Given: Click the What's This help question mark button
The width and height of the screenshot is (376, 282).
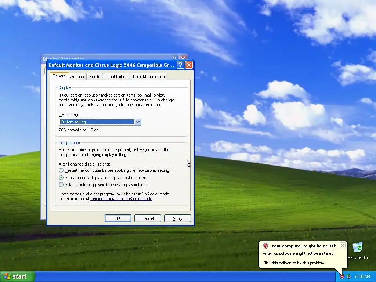Looking at the screenshot, I should point(180,65).
